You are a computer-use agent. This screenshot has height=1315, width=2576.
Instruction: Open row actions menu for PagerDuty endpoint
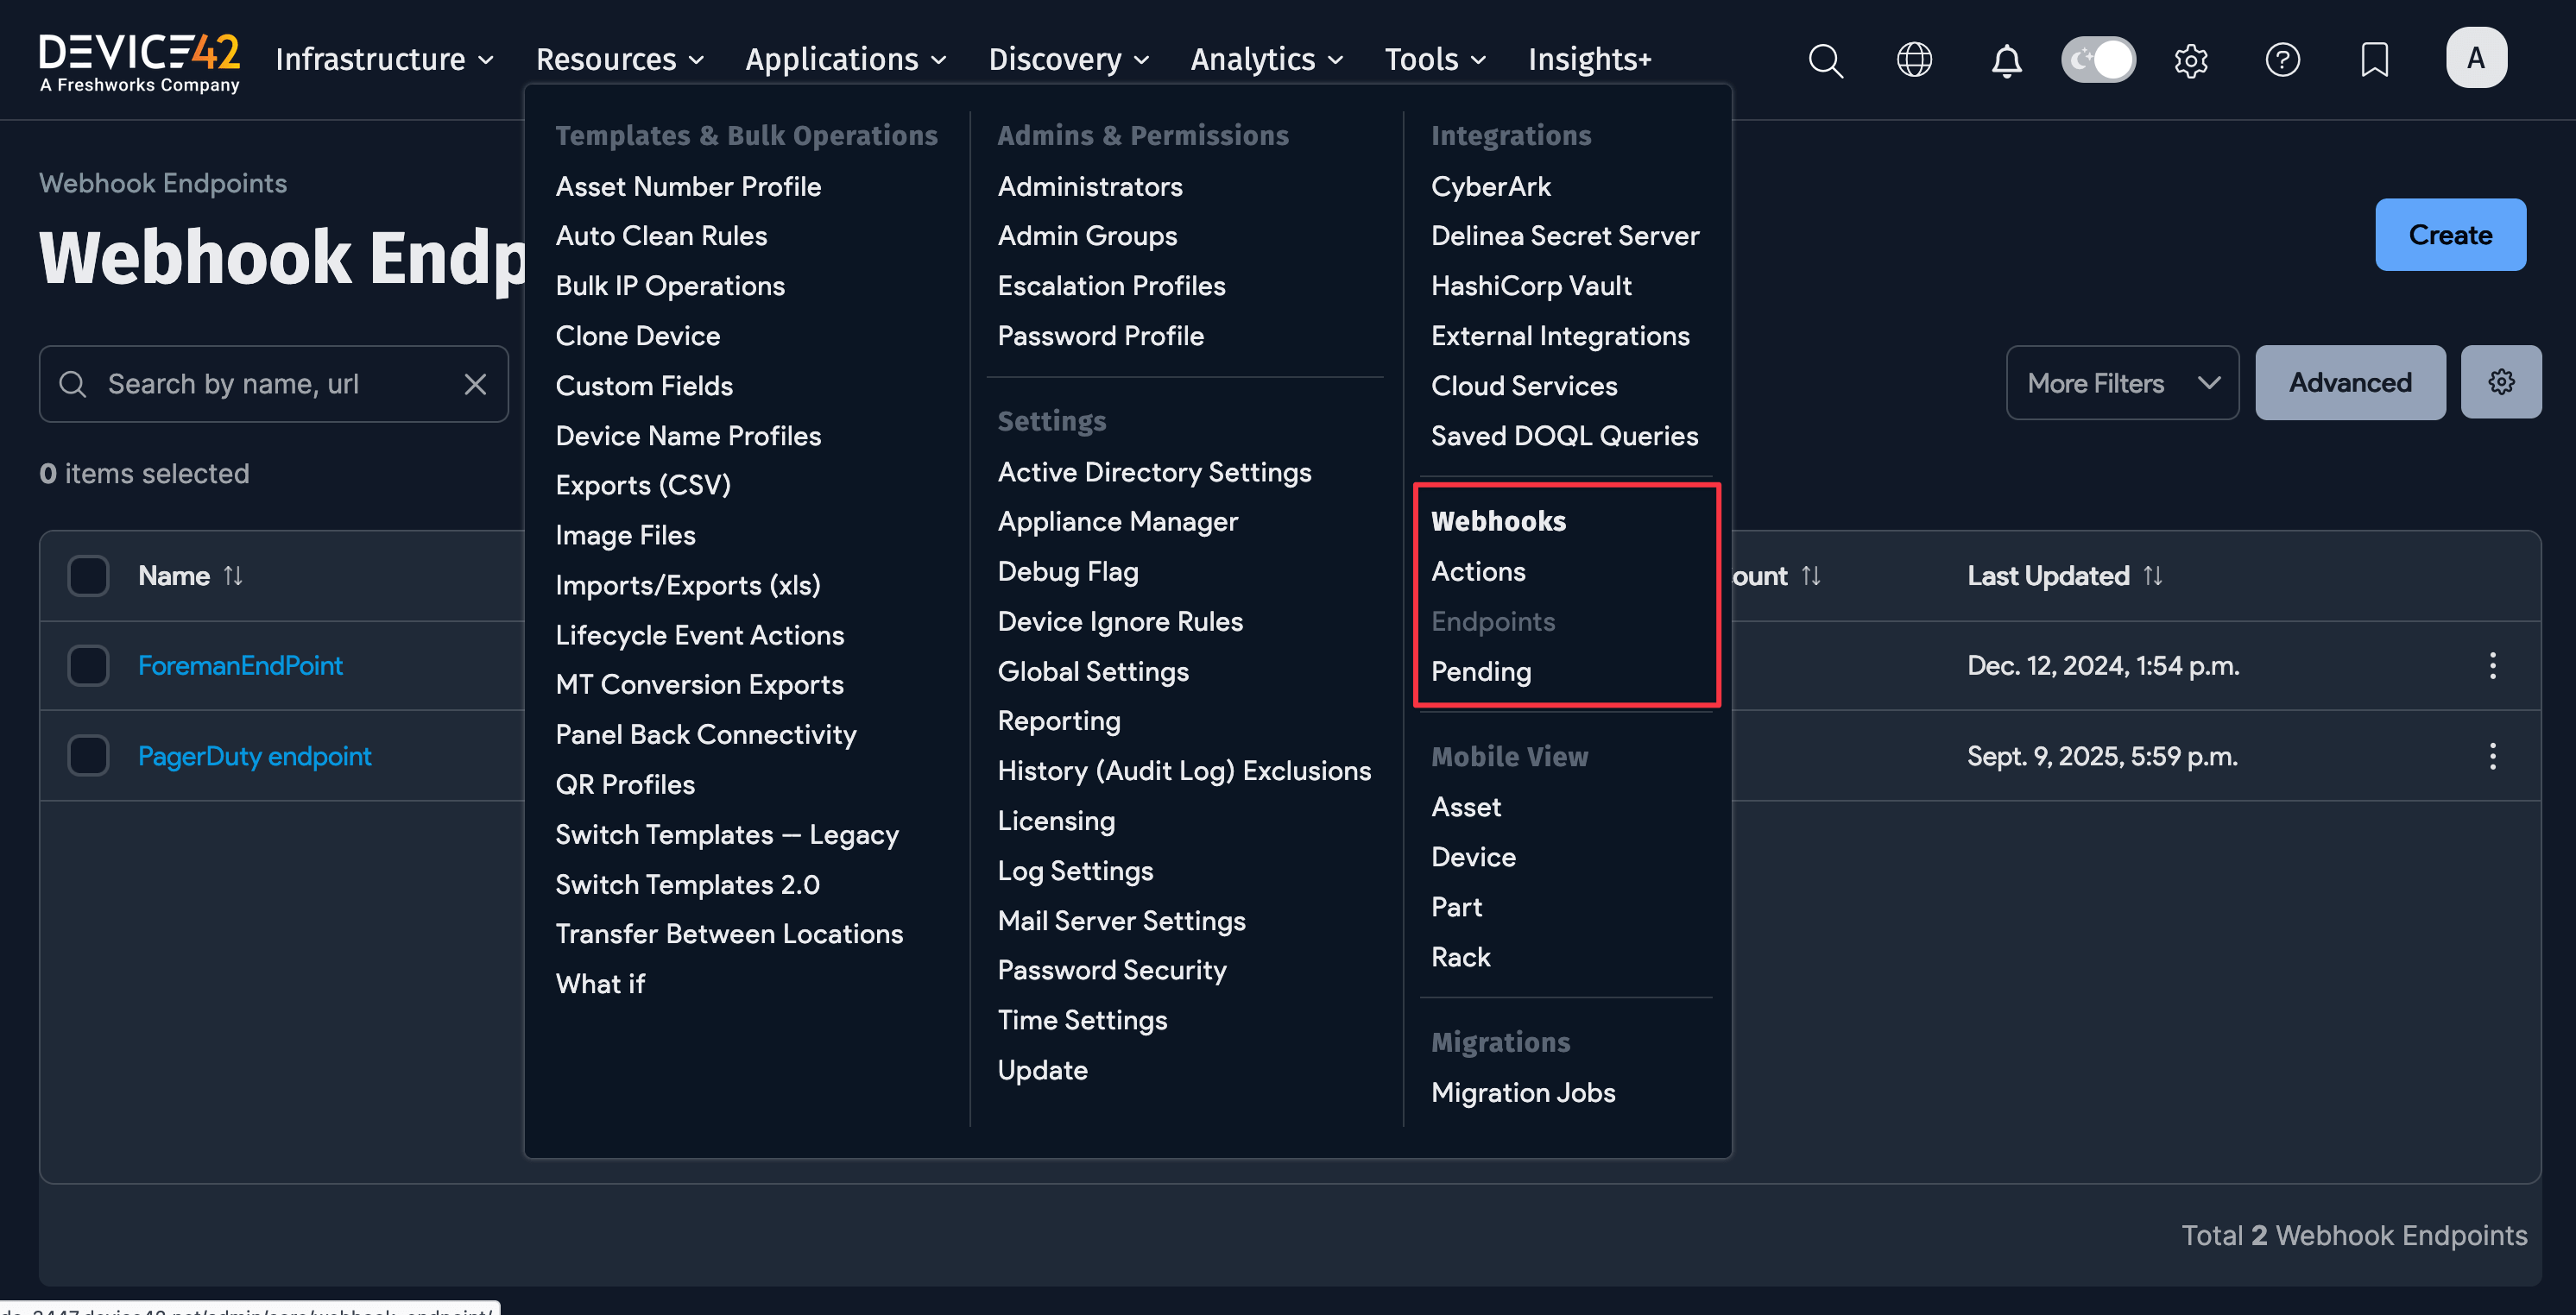pyautogui.click(x=2492, y=757)
